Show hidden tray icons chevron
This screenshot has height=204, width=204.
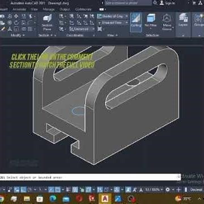(199, 198)
